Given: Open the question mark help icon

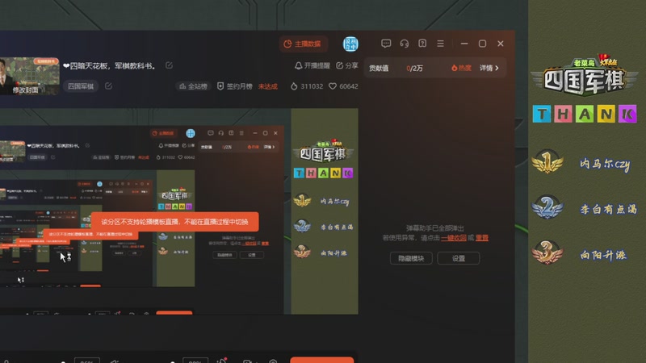Looking at the screenshot, I should (422, 44).
